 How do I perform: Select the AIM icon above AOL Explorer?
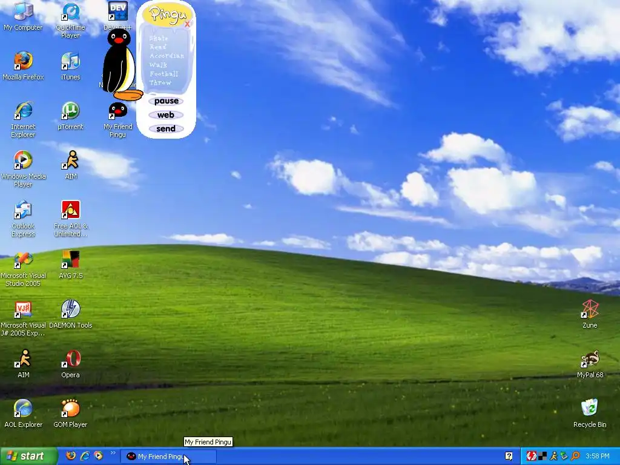(24, 363)
